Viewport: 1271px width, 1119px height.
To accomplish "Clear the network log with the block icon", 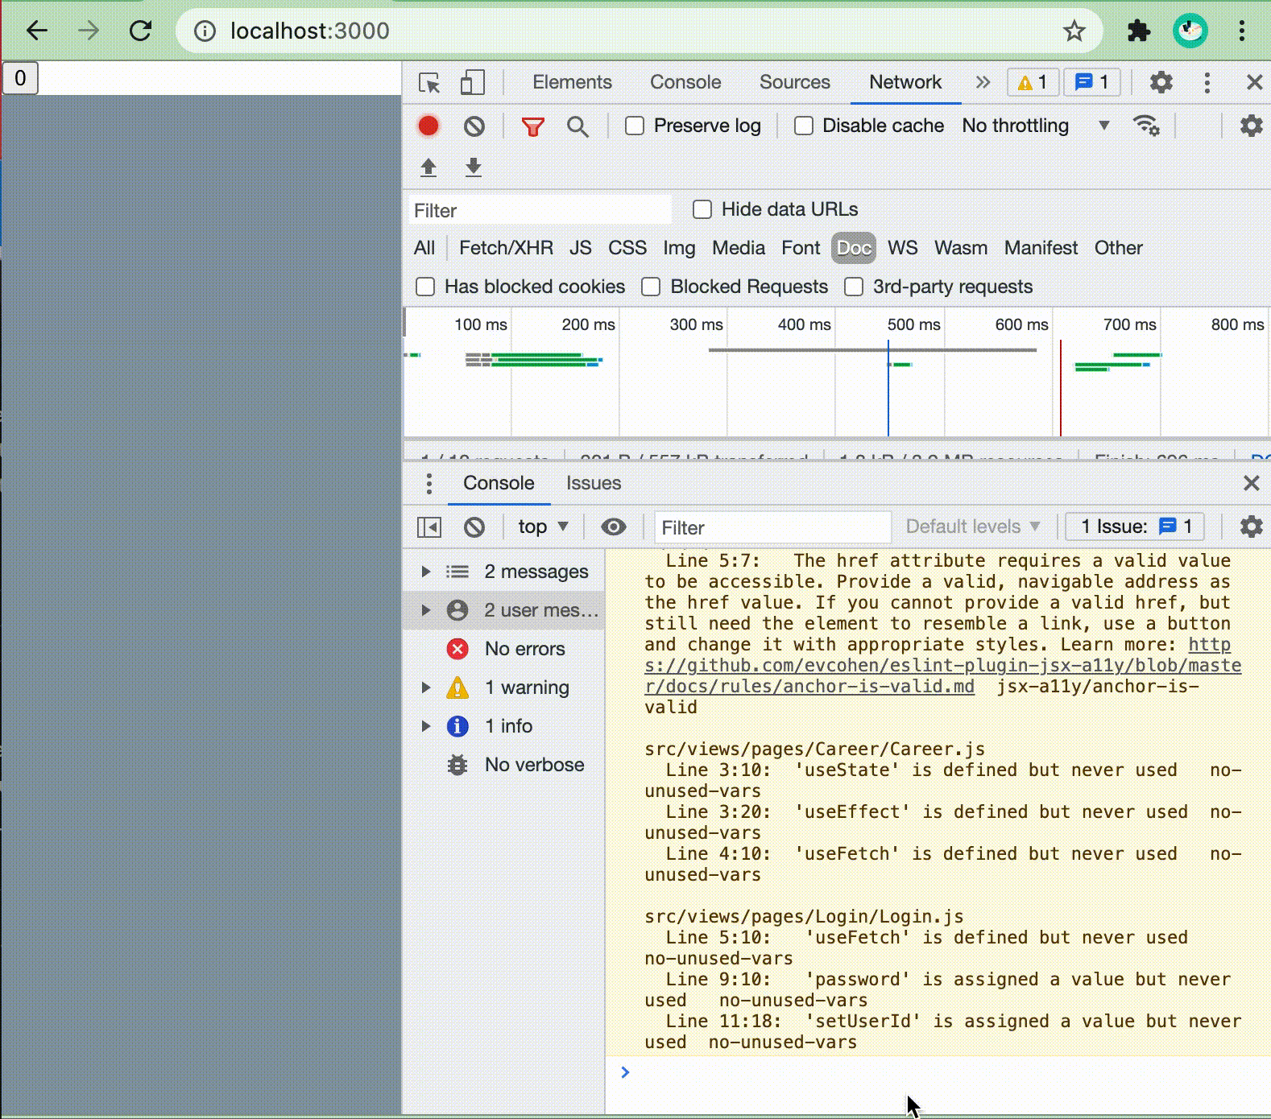I will 474,126.
